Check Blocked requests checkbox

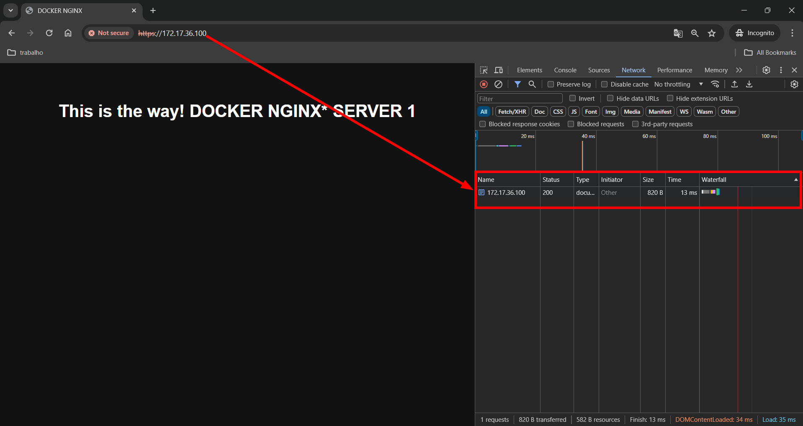tap(571, 124)
